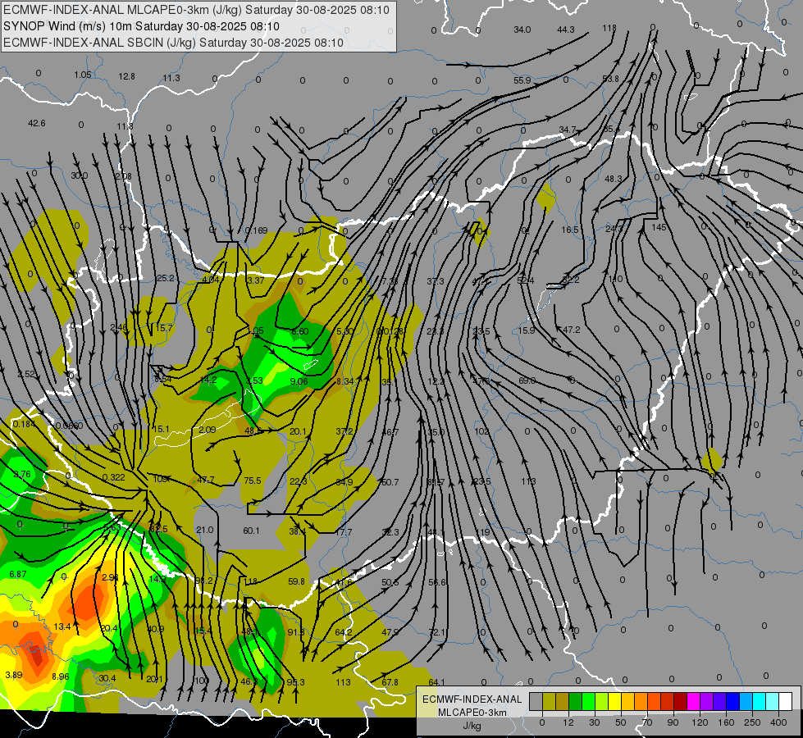The height and width of the screenshot is (738, 803).
Task: Click the data value 21.0
Action: click(x=205, y=530)
